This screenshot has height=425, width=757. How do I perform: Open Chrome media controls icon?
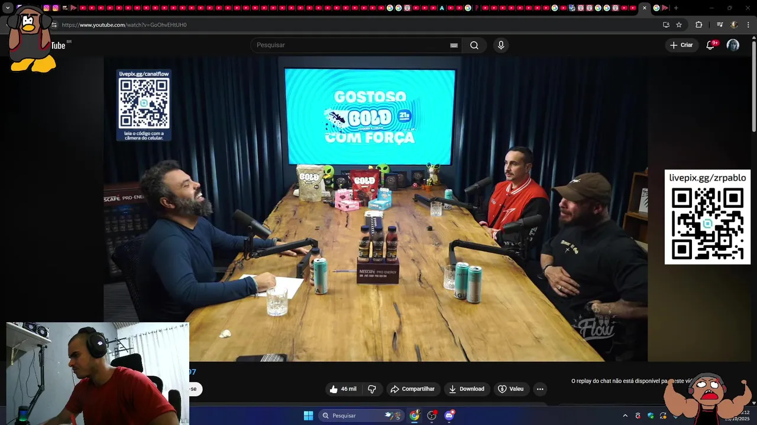tap(720, 25)
